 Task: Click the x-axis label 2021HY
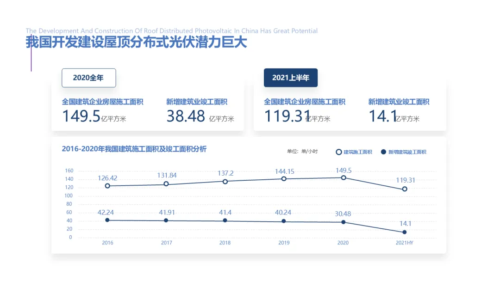[404, 243]
